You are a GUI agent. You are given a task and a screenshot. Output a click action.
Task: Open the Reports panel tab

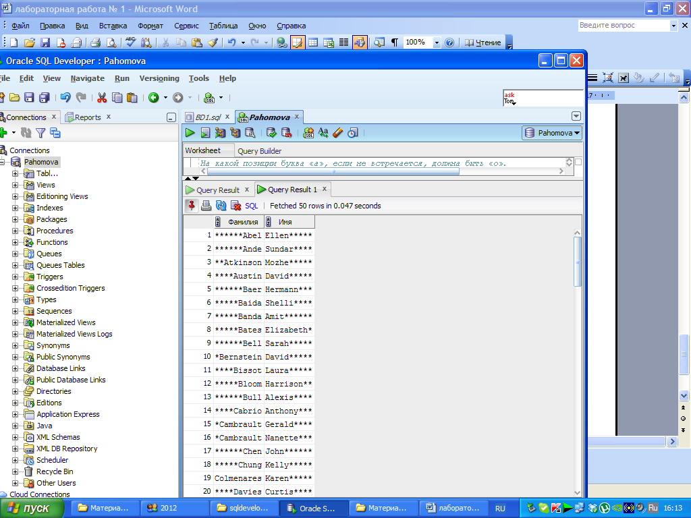[x=88, y=117]
